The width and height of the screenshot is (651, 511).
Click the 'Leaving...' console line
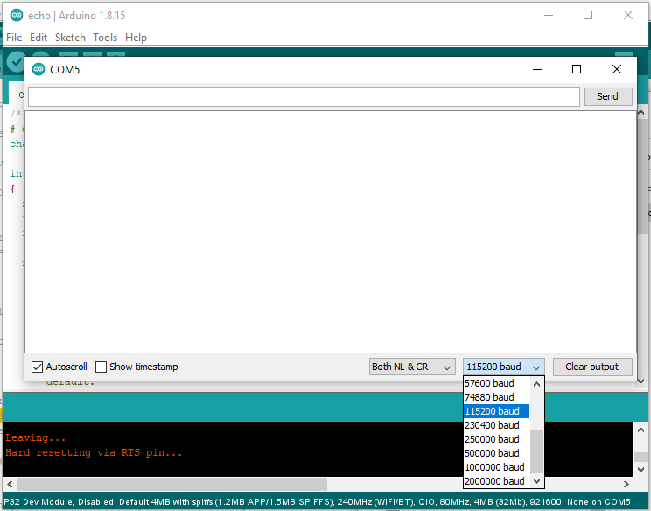tap(35, 438)
